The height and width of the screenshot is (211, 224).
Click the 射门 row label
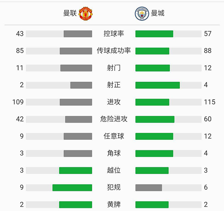(x=114, y=68)
